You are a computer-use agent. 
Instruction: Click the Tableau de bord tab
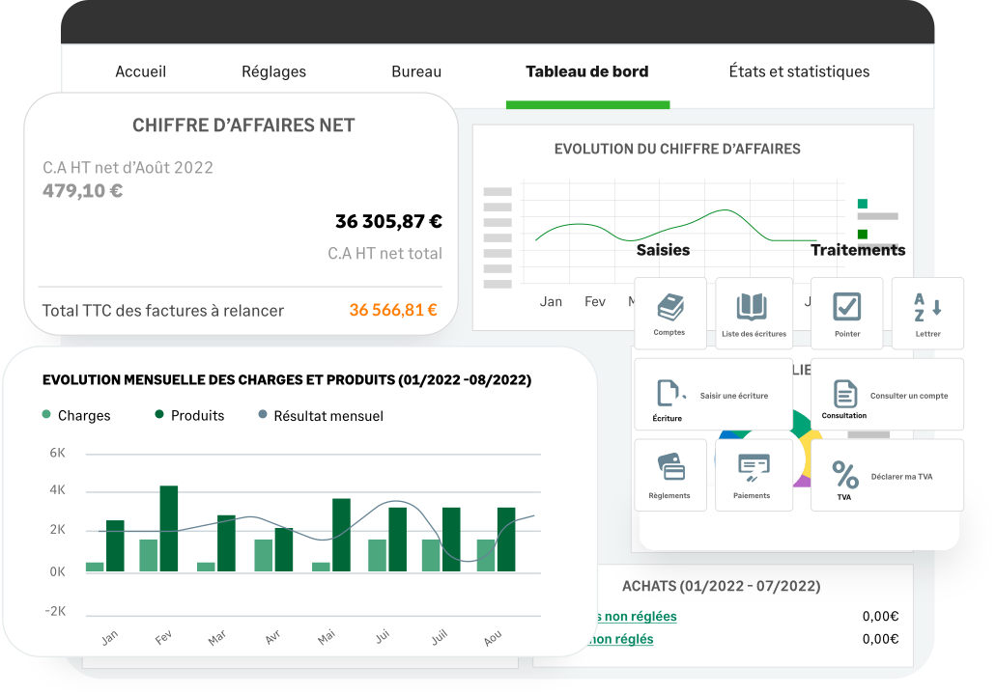point(586,71)
